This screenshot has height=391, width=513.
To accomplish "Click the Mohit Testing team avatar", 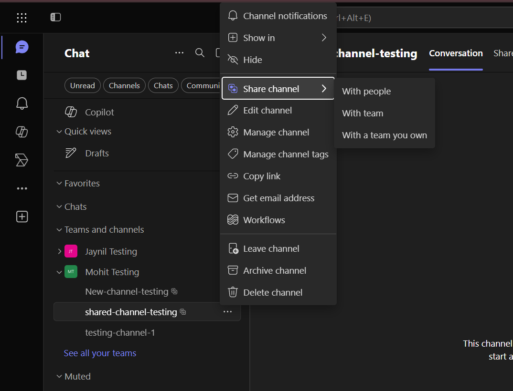I will 71,272.
